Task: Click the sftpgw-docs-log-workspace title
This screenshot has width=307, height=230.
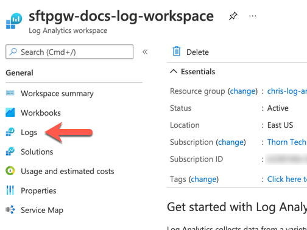Action: 121,16
